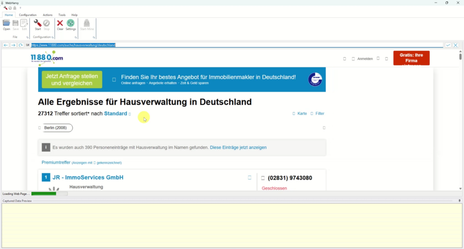
Task: Open the quick access toolbar customize dropdown
Action: [20, 8]
